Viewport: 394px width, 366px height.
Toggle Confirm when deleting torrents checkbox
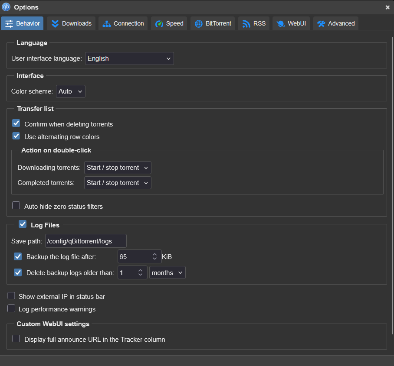coord(16,123)
